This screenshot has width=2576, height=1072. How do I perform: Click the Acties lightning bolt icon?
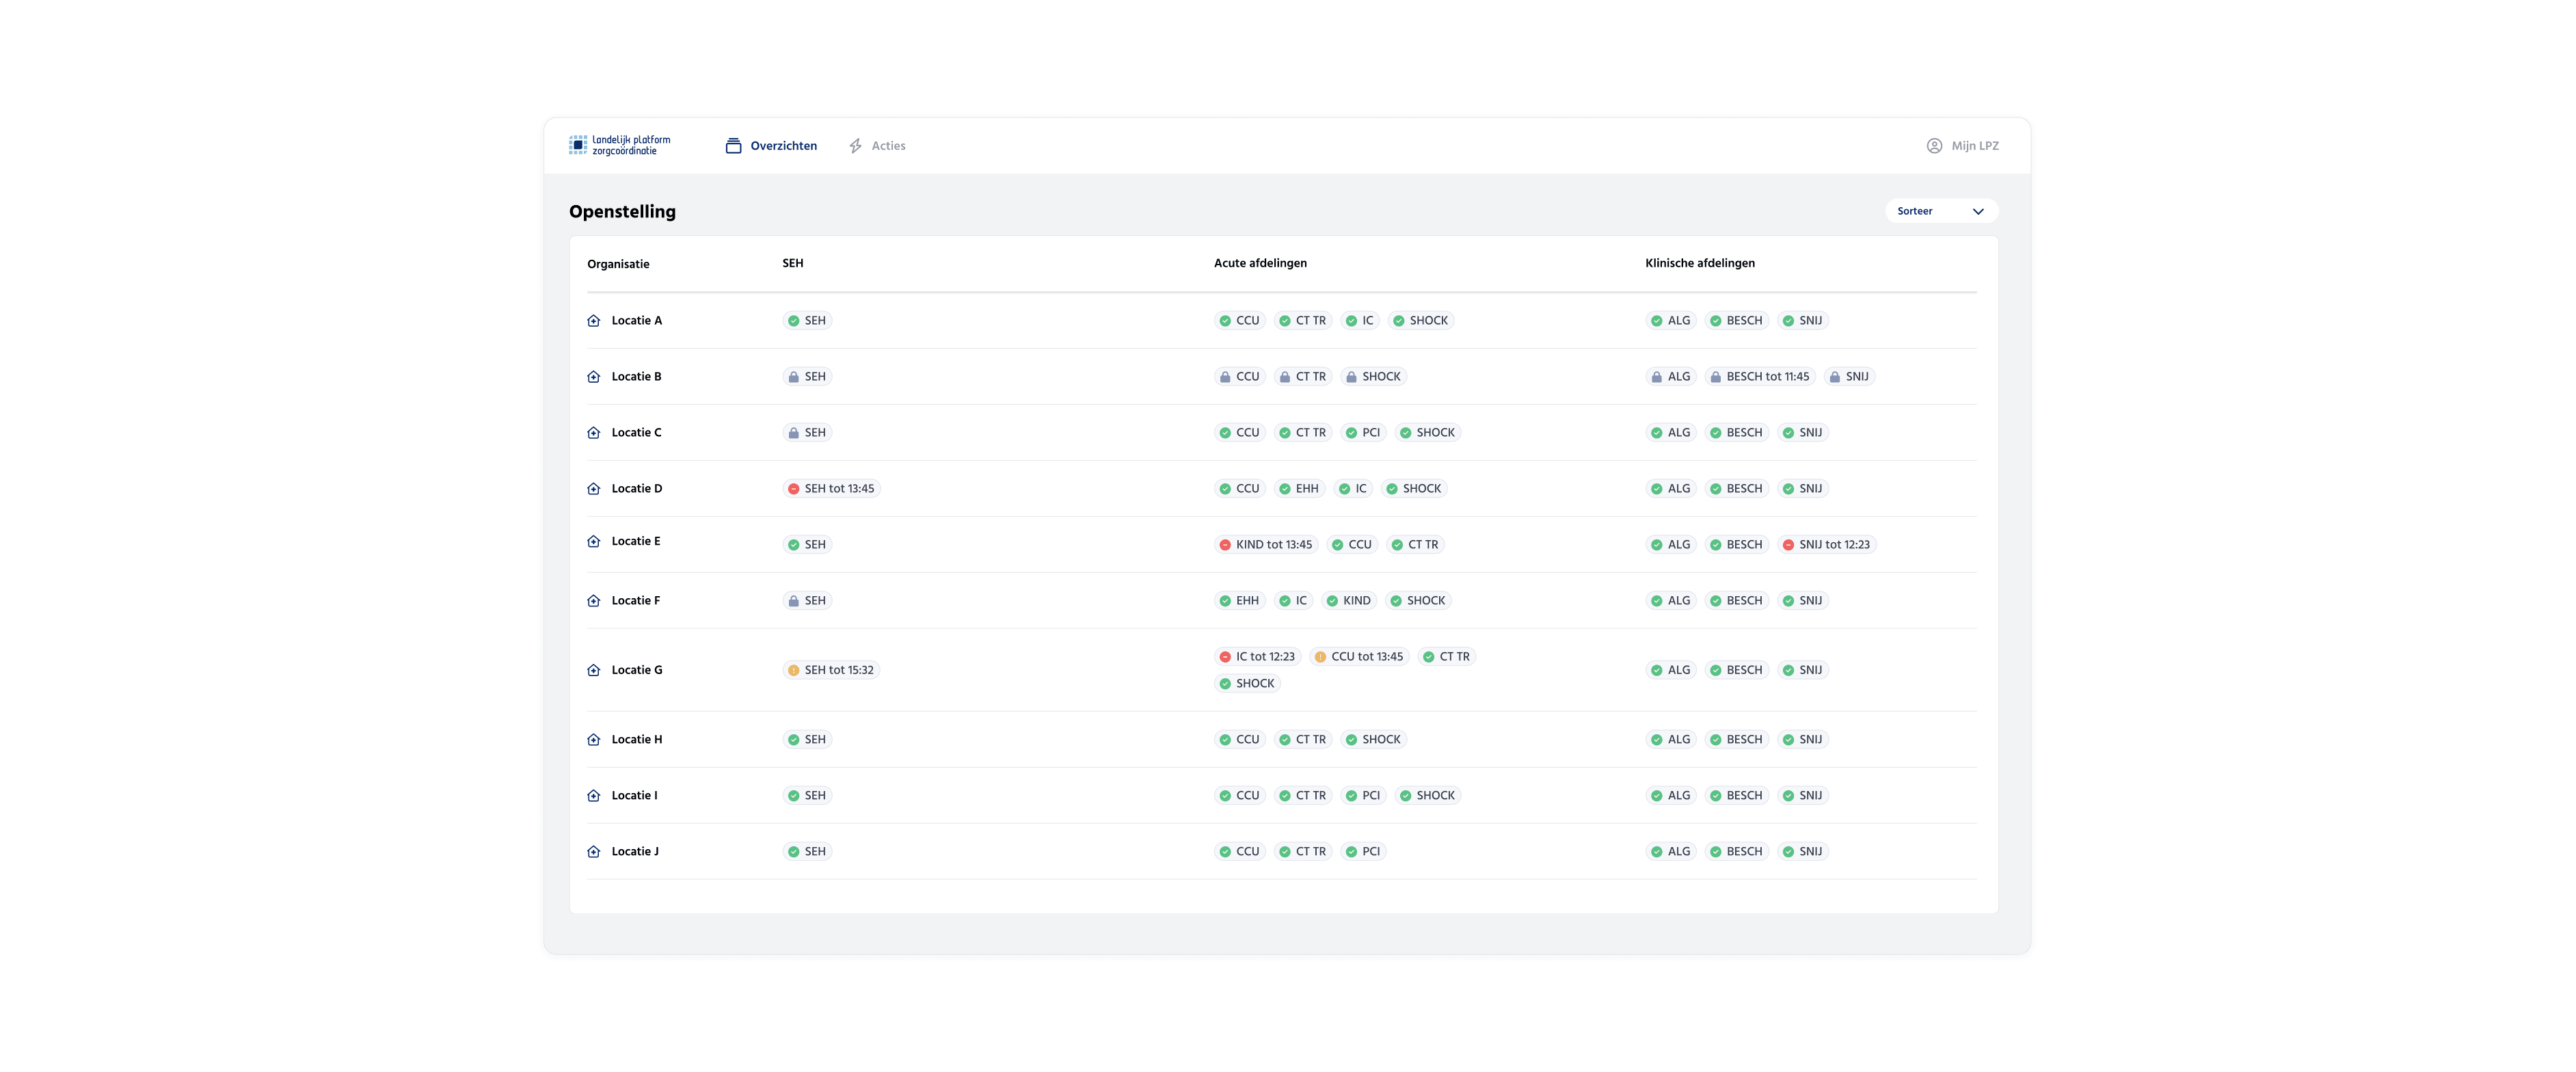855,146
